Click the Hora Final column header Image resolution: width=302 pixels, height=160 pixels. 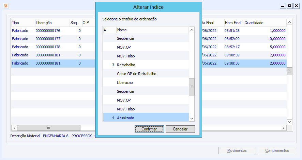coord(234,23)
